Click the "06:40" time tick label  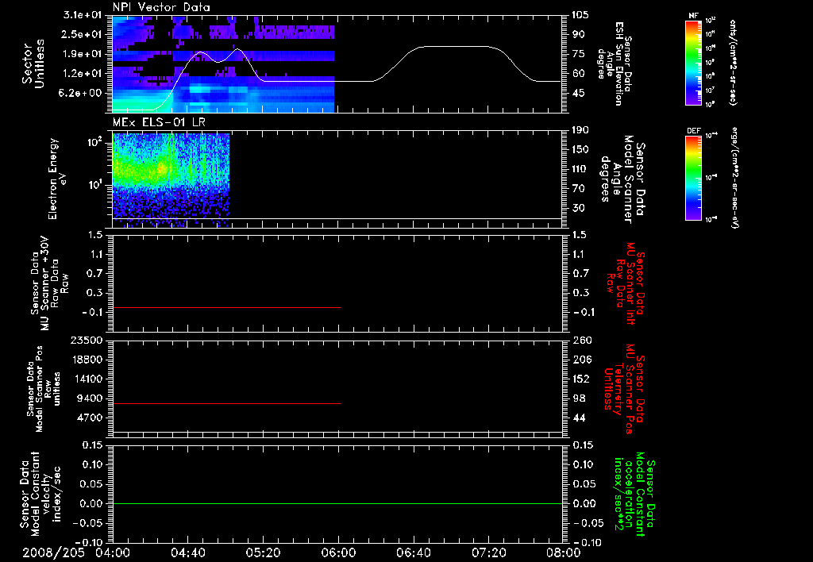[413, 552]
